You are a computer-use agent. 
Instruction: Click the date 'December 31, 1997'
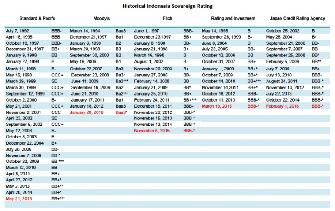(24, 49)
